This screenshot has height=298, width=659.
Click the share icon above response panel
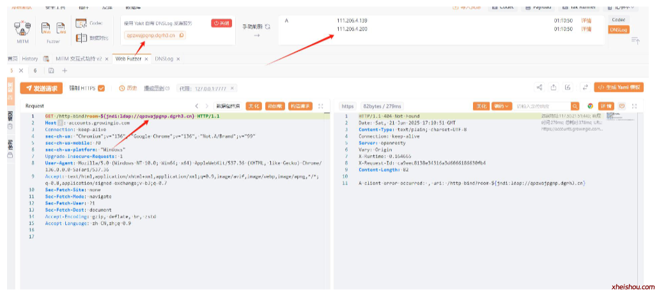[x=539, y=87]
